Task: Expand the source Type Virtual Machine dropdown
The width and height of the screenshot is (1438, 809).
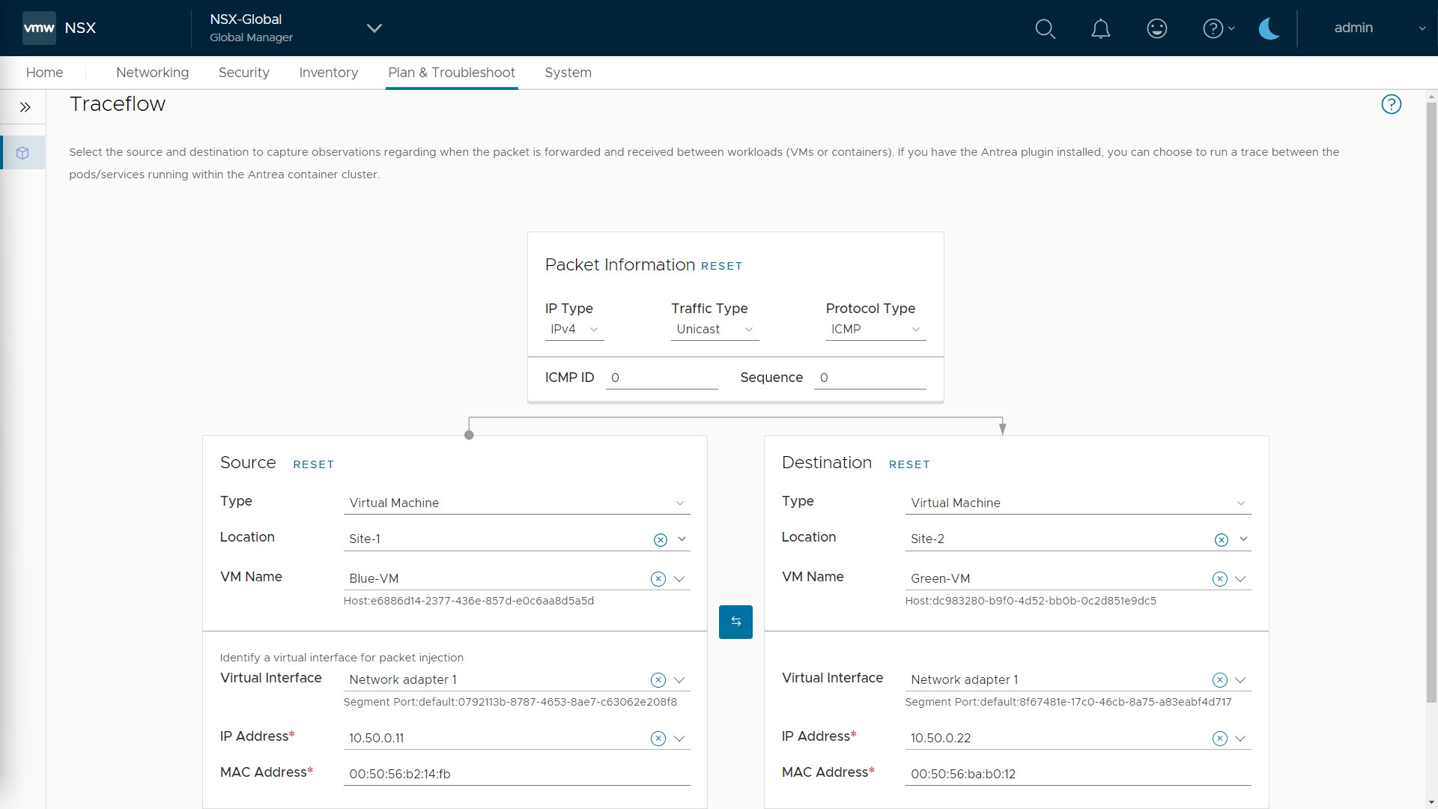Action: click(516, 503)
